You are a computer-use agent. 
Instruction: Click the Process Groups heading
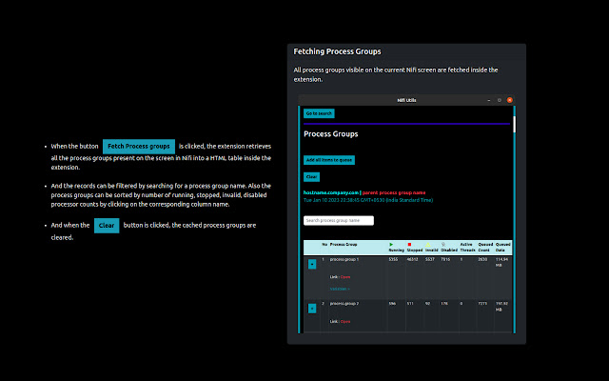pos(331,134)
